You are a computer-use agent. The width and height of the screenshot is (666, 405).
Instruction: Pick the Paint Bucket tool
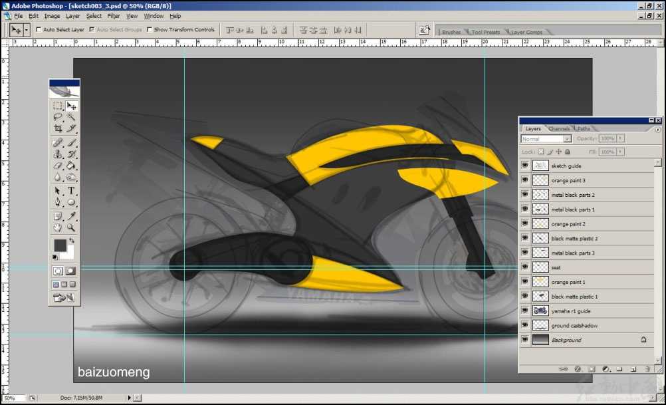[x=71, y=166]
